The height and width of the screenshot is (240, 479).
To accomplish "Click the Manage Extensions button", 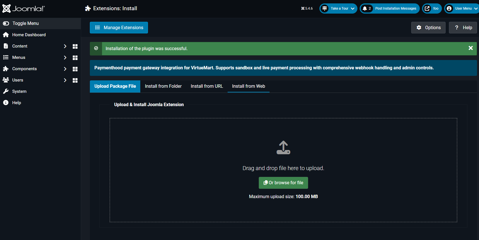I will pyautogui.click(x=119, y=27).
